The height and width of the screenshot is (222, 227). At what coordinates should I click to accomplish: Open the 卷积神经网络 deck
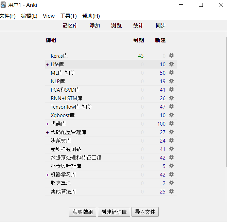[66, 149]
